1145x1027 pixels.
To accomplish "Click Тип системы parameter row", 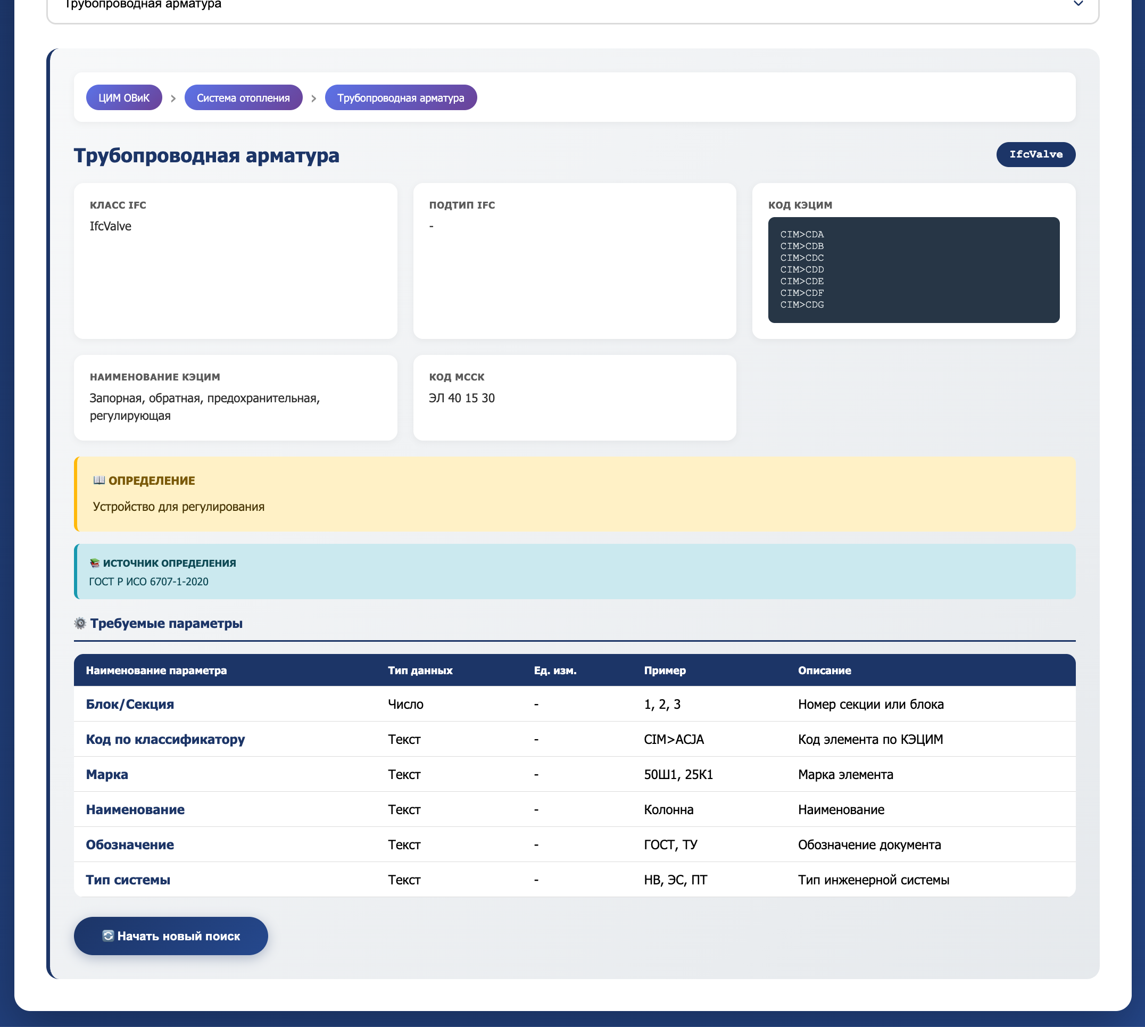I will [x=128, y=880].
